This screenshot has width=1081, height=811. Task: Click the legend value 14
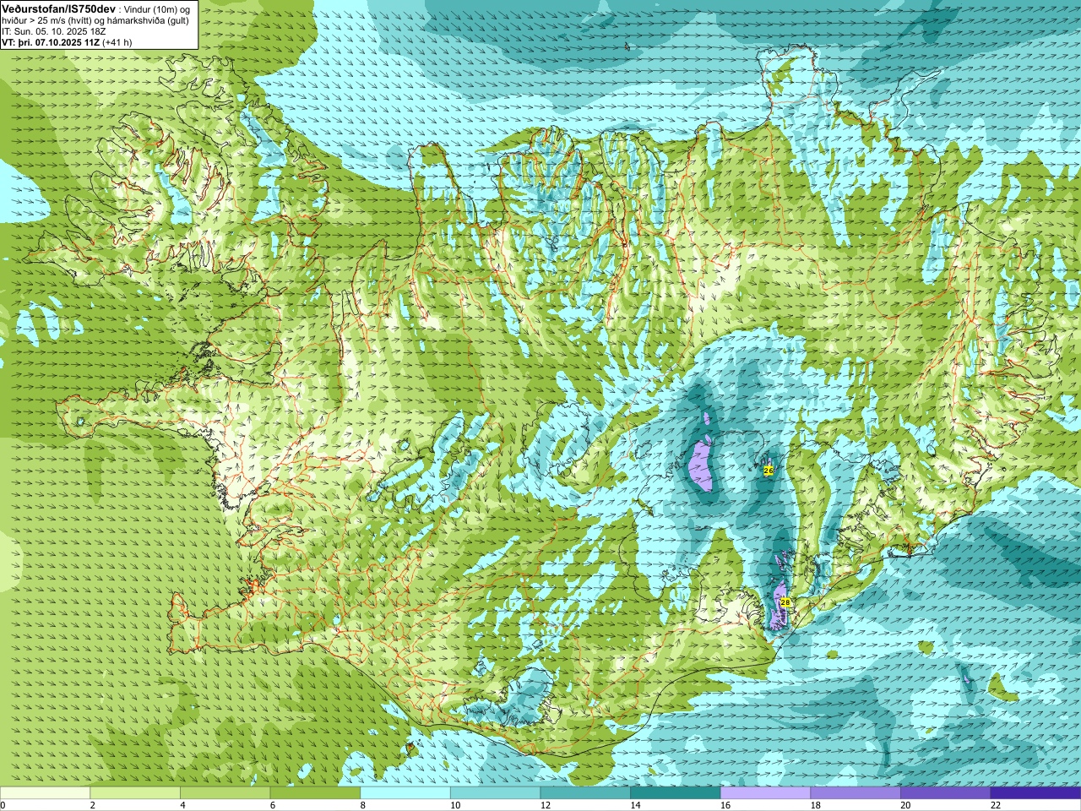(x=635, y=805)
